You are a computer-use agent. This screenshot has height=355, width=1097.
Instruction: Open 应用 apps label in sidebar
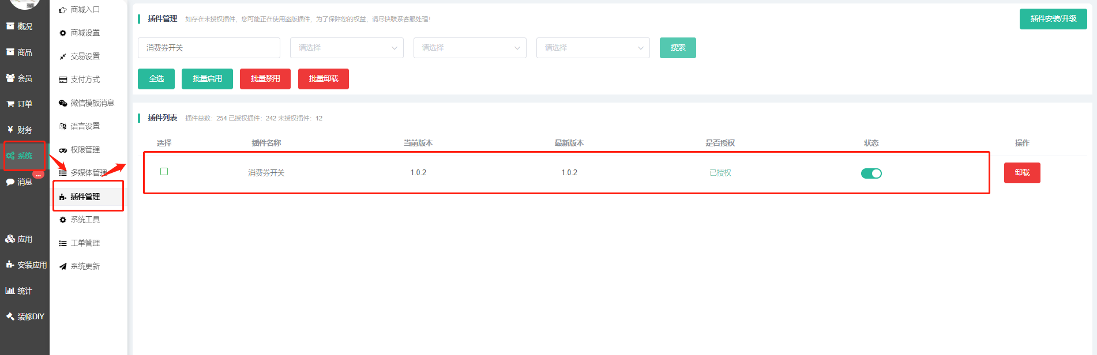[x=25, y=239]
